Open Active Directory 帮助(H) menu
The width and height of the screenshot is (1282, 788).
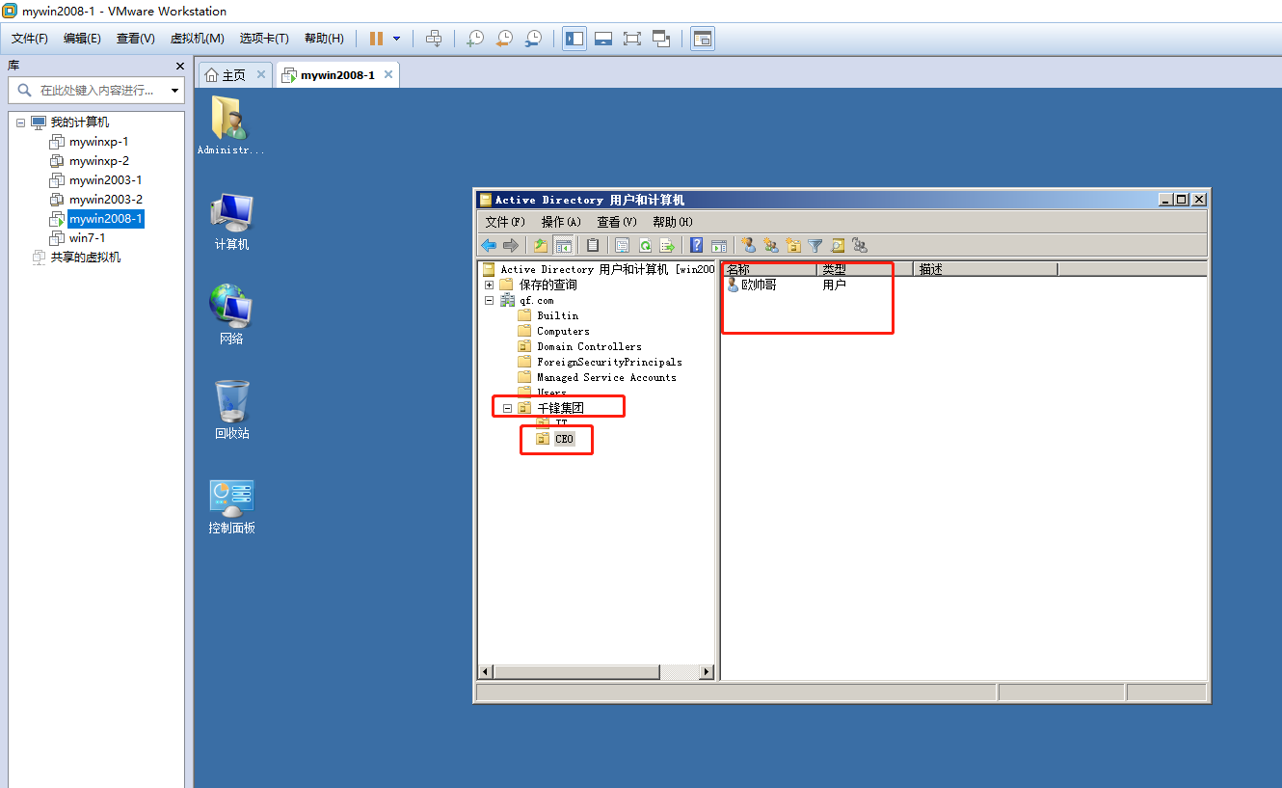673,222
